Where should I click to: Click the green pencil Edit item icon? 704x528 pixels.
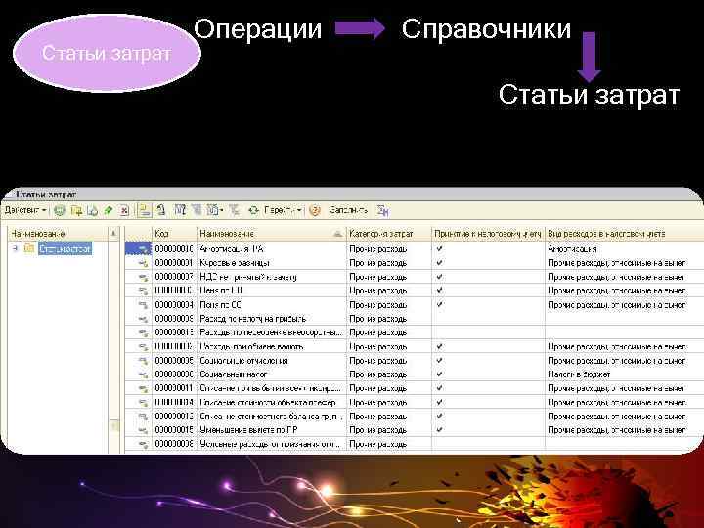109,210
